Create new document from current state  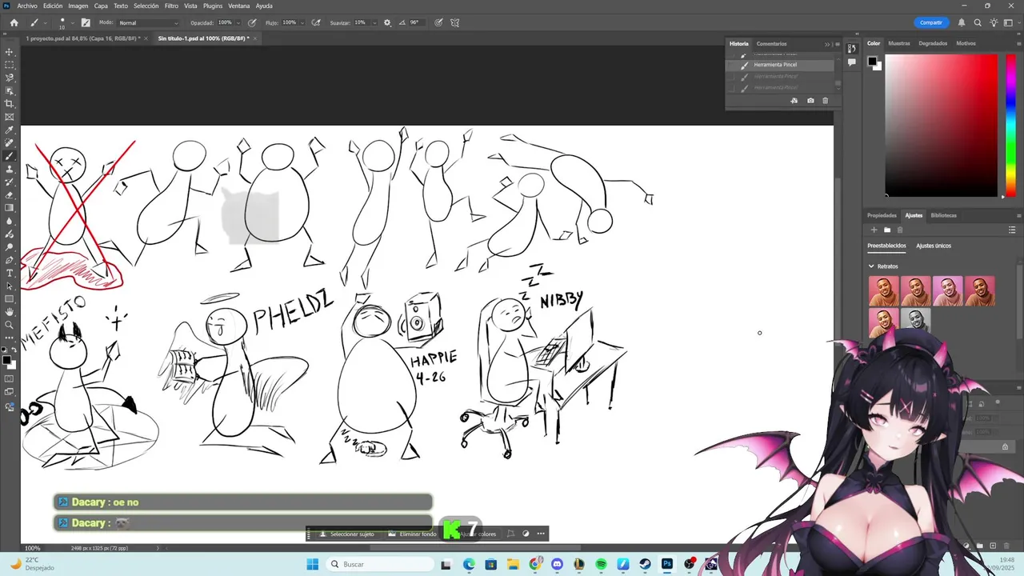click(794, 101)
